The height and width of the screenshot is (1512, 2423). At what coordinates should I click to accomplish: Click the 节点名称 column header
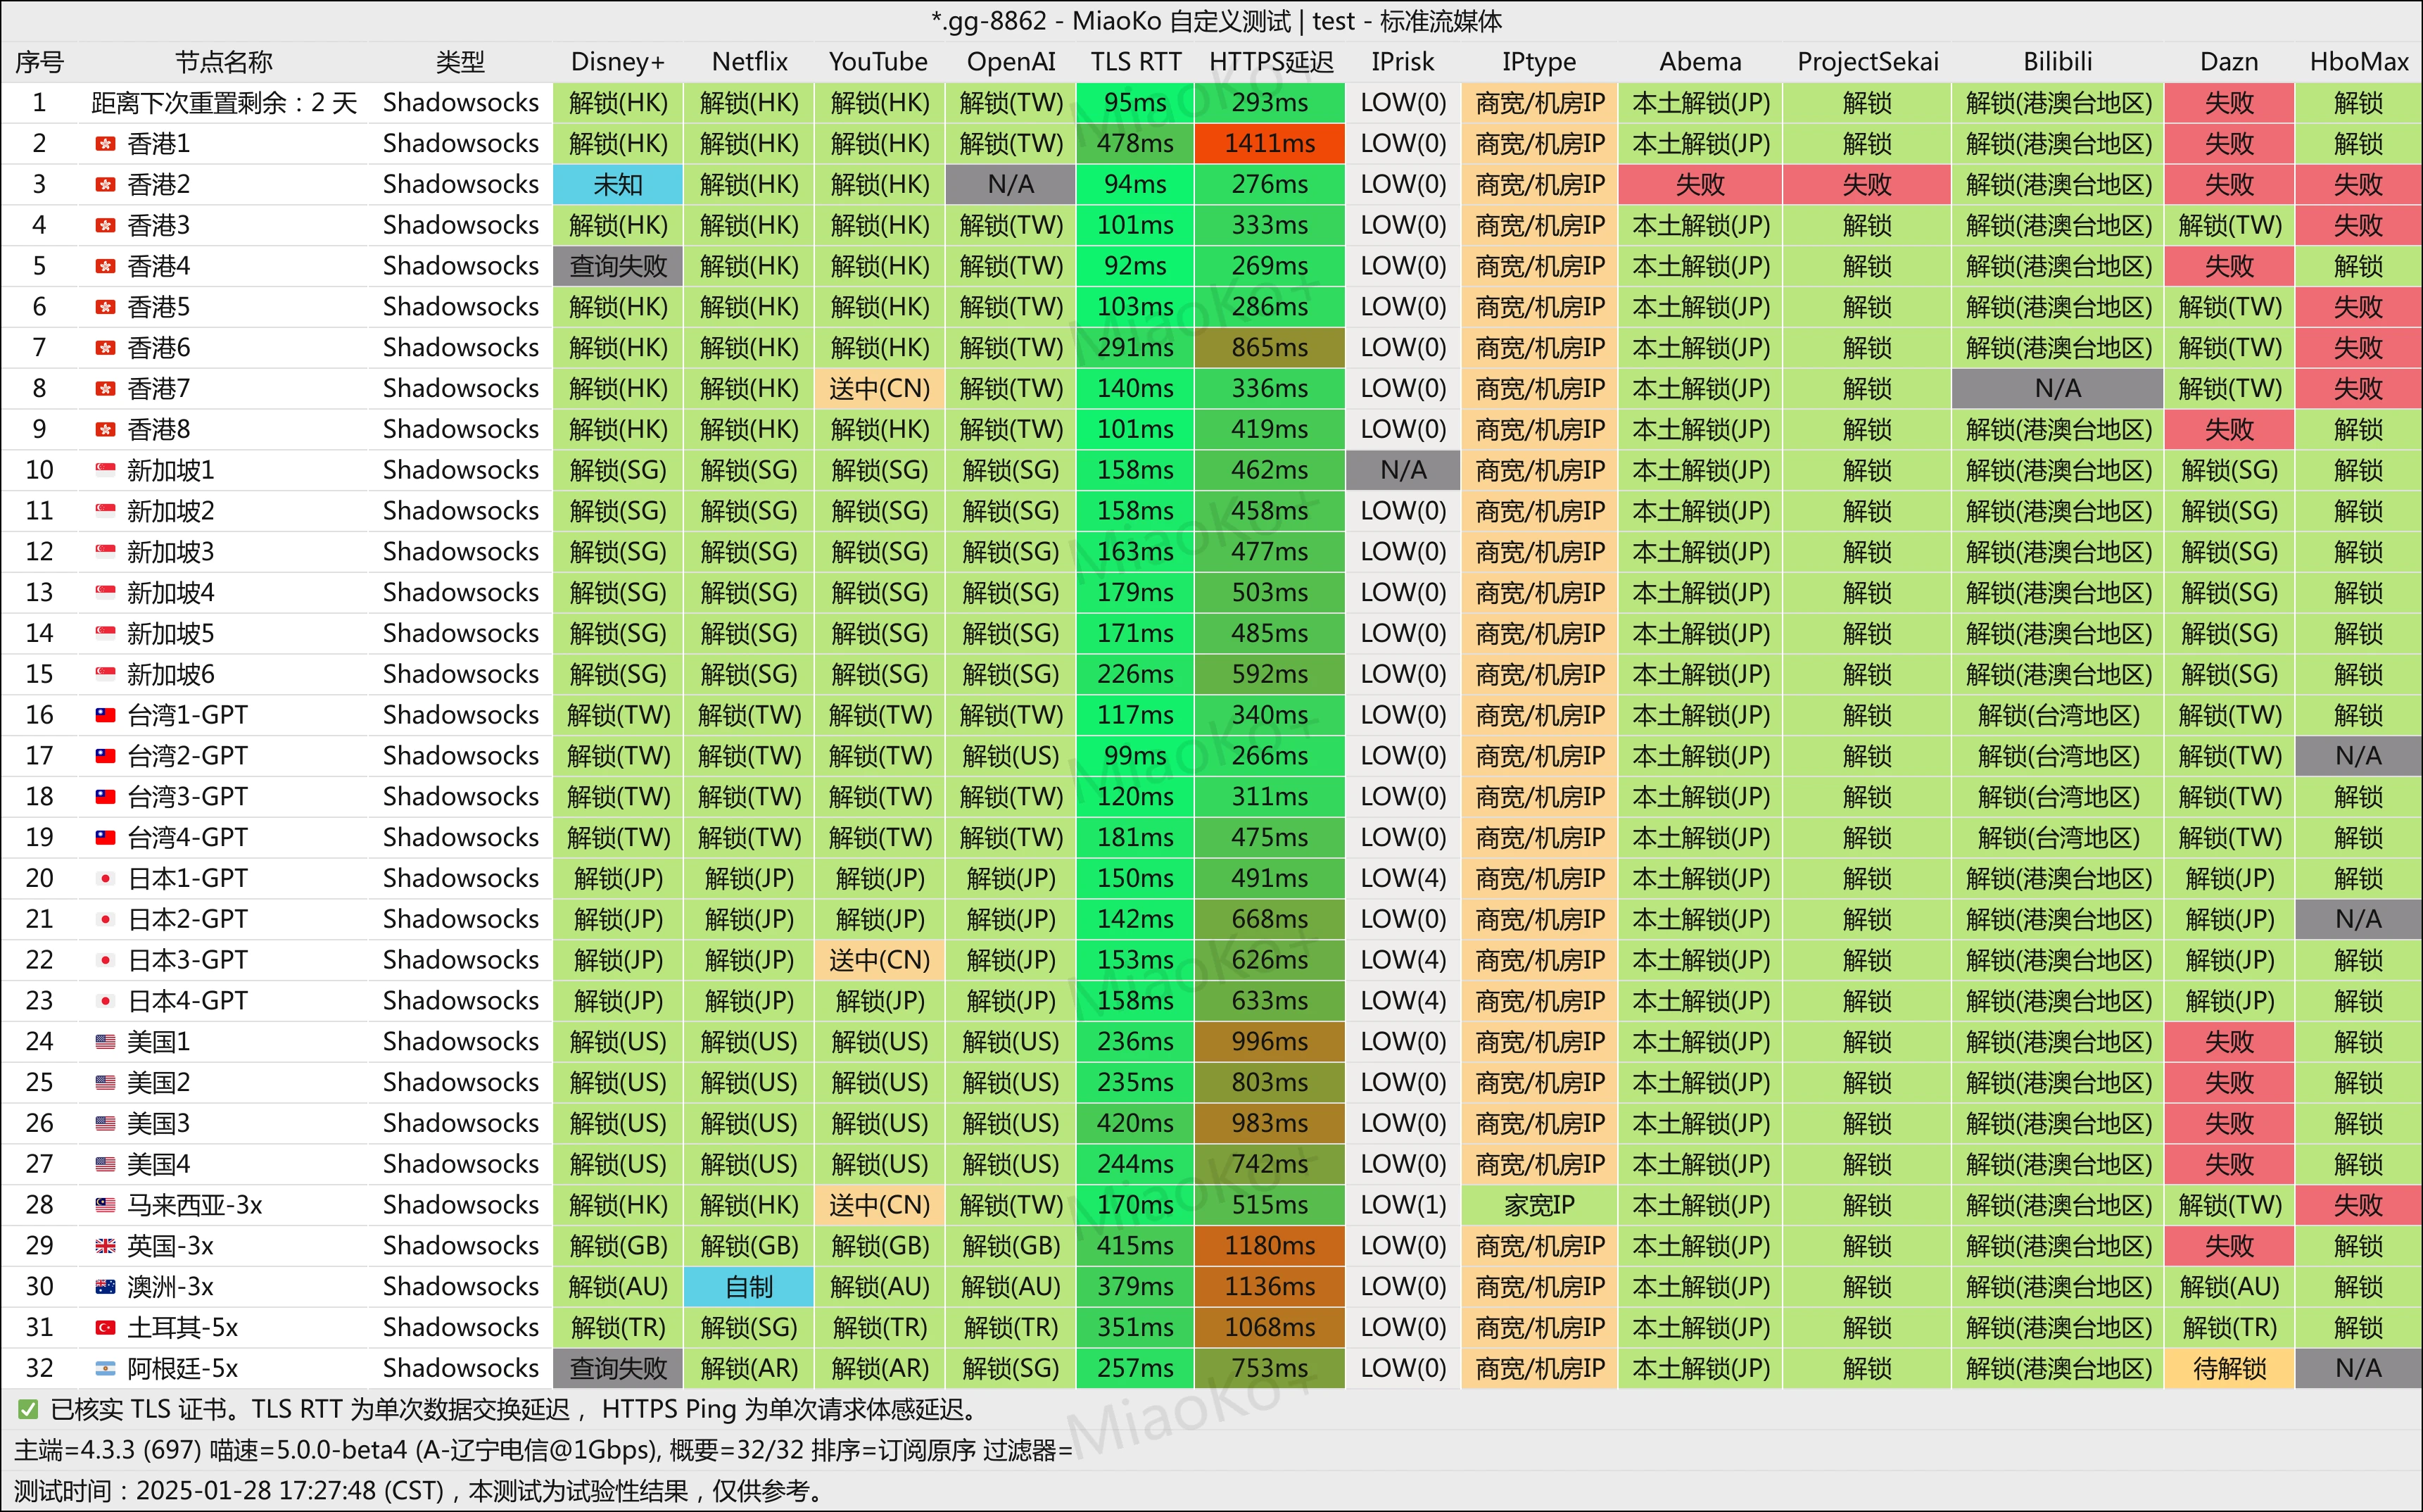(x=224, y=62)
